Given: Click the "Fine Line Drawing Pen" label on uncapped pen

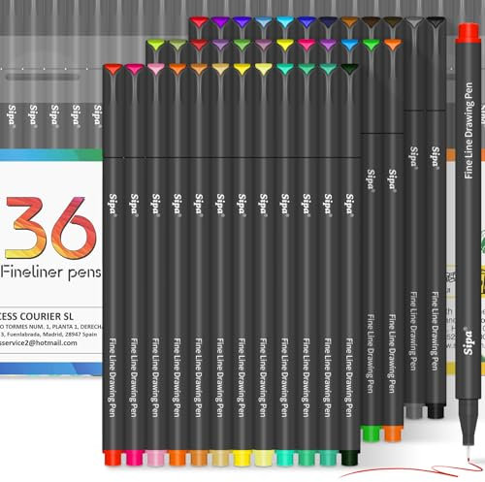Looking at the screenshot, I should tap(469, 130).
